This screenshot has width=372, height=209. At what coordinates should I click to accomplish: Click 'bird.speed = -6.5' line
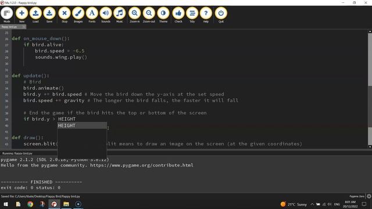pyautogui.click(x=59, y=51)
